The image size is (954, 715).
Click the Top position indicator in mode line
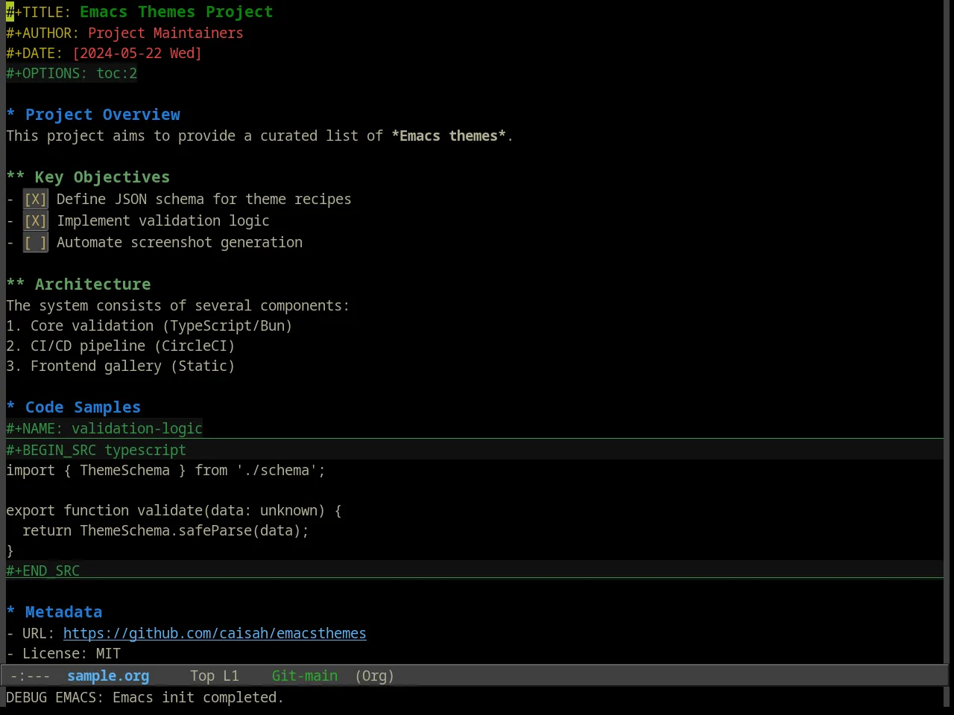pos(202,676)
